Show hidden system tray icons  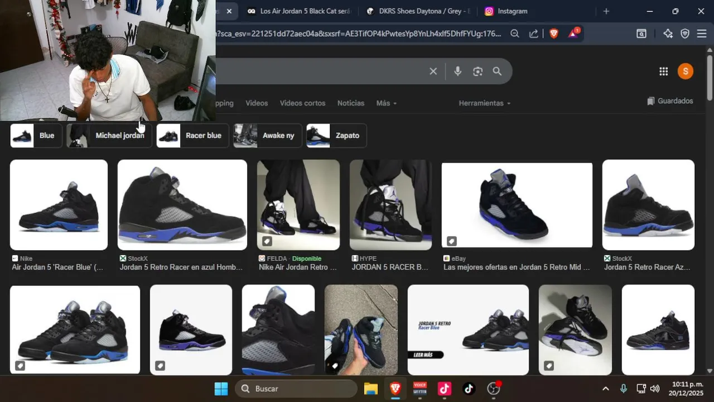pyautogui.click(x=606, y=389)
